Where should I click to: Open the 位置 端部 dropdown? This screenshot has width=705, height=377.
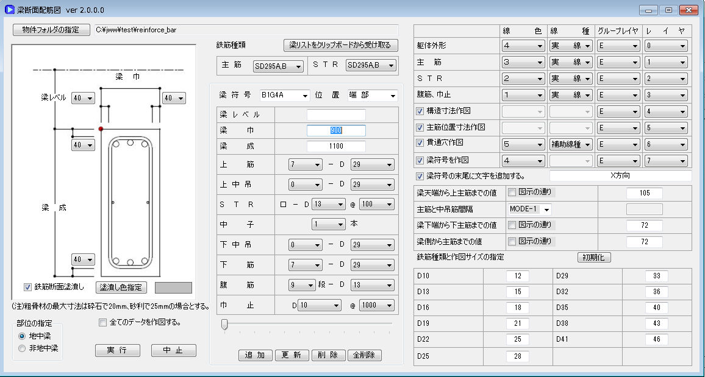[373, 96]
